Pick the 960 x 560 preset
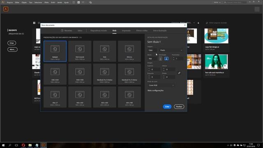Viewport: 263px width, 148px height. (x=80, y=97)
